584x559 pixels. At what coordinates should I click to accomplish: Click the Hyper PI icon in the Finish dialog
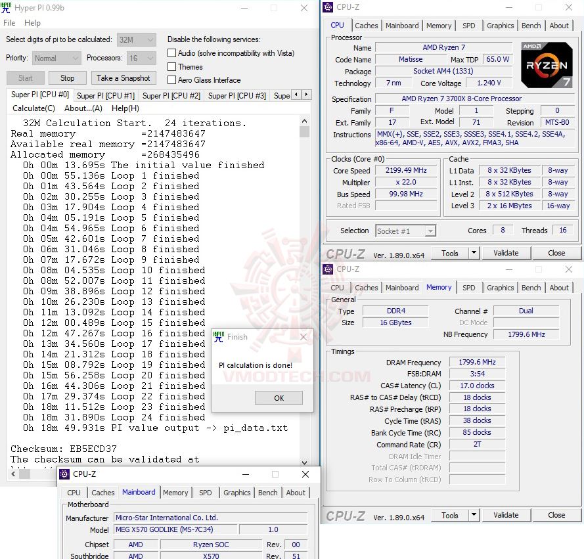(x=219, y=337)
